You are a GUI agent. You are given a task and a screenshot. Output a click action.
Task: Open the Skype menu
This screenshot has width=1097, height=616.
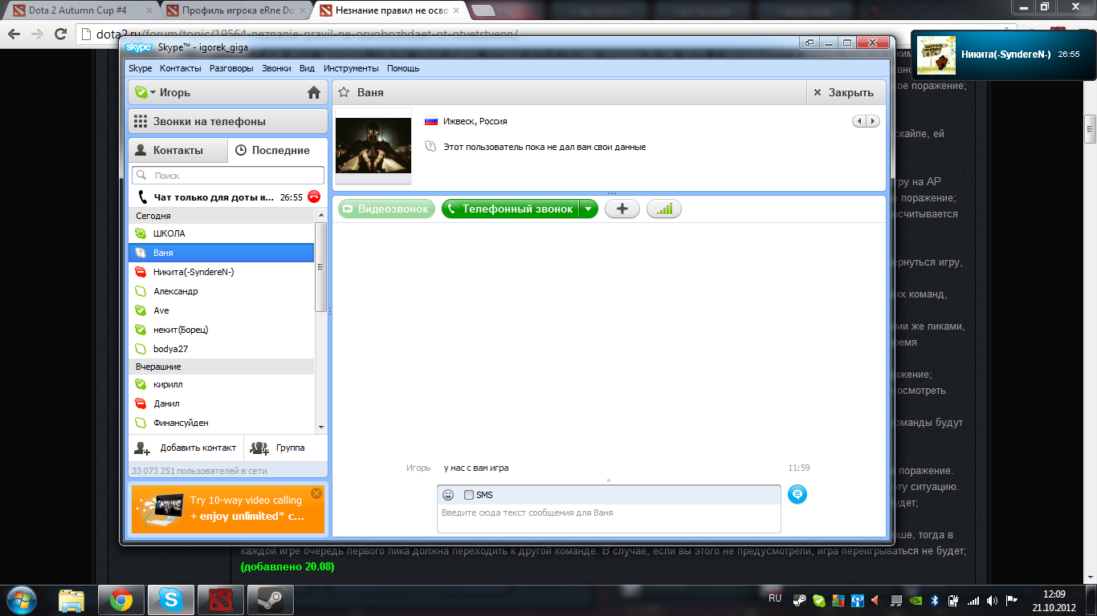141,68
